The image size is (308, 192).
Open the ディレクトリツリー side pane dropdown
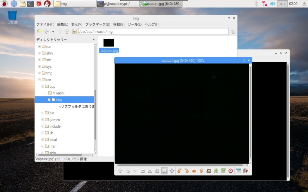[94, 39]
